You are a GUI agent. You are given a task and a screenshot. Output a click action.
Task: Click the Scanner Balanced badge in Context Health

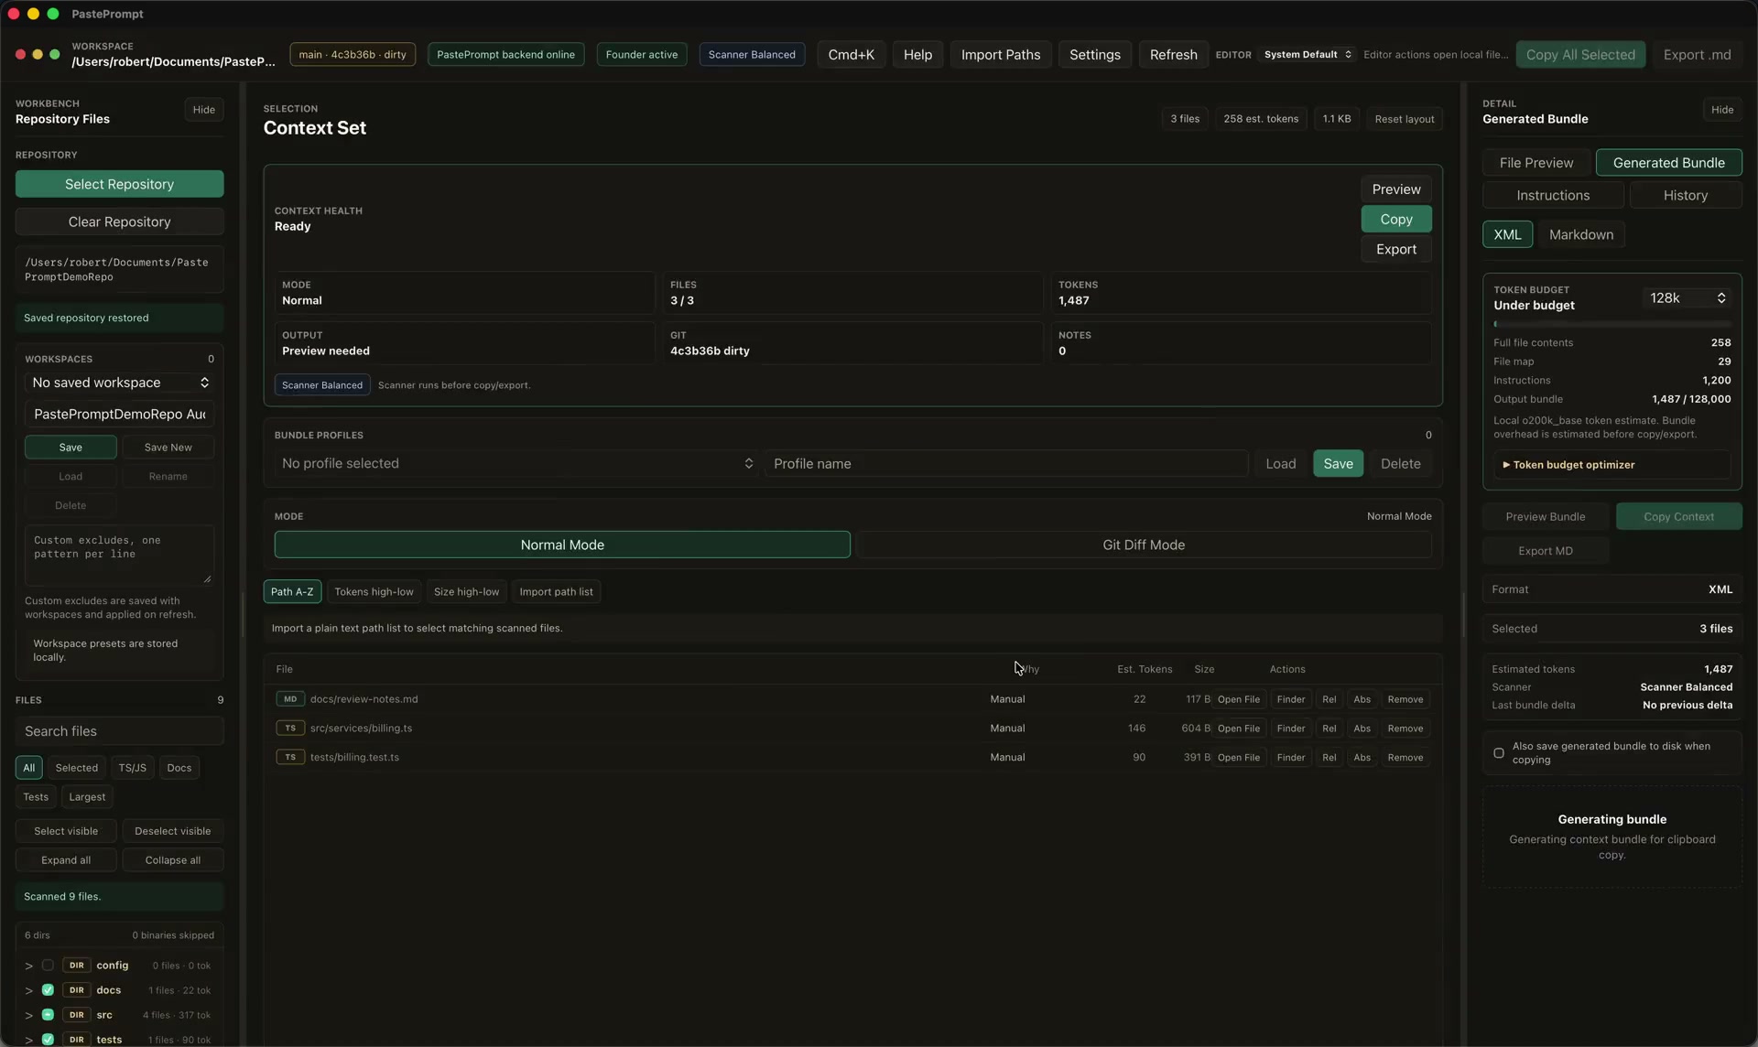pyautogui.click(x=322, y=385)
